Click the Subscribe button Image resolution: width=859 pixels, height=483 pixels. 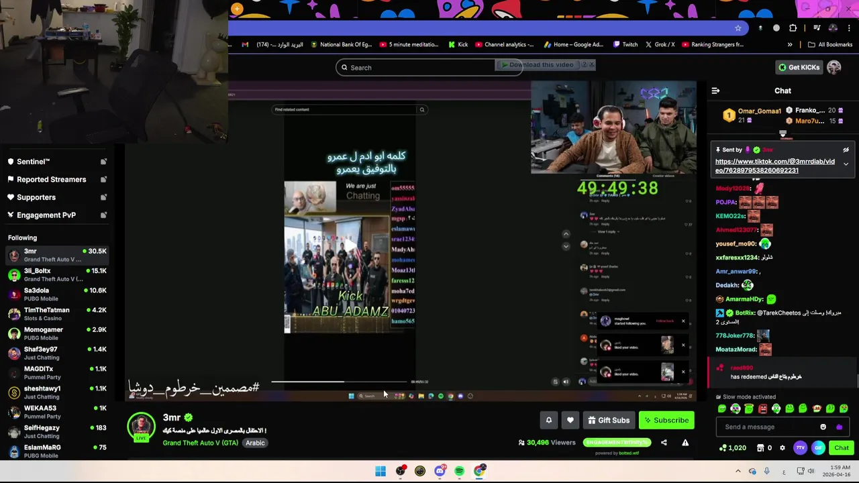pos(666,421)
